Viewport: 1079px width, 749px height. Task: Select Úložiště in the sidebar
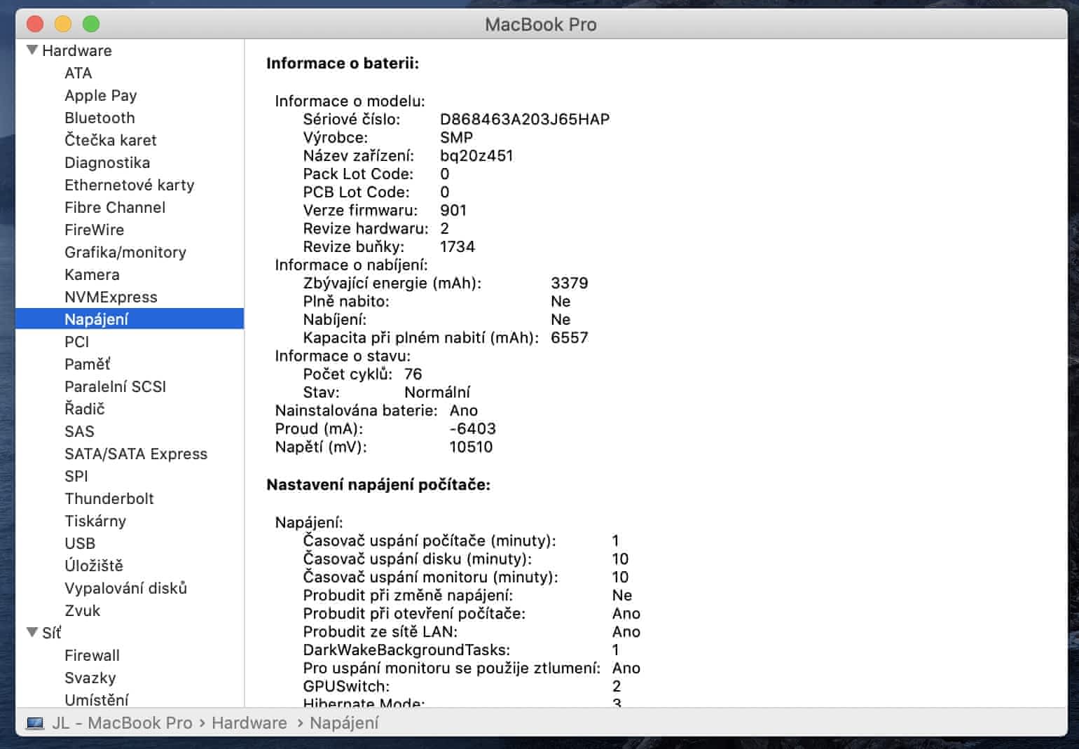[x=94, y=566]
